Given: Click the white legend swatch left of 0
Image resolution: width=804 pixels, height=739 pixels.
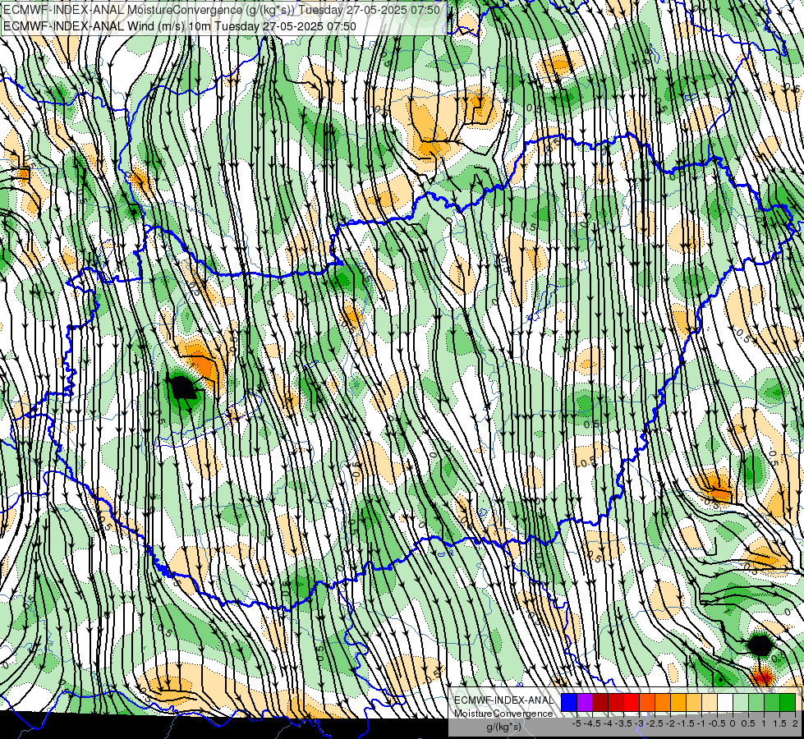Looking at the screenshot, I should pos(725,703).
